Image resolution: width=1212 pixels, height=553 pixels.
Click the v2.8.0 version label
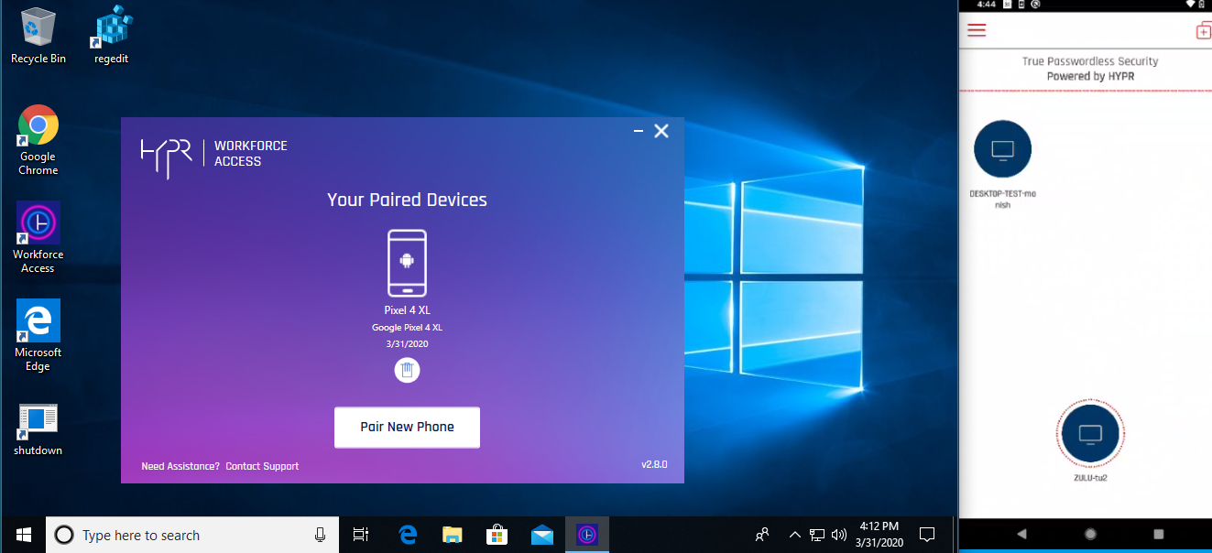tap(654, 464)
